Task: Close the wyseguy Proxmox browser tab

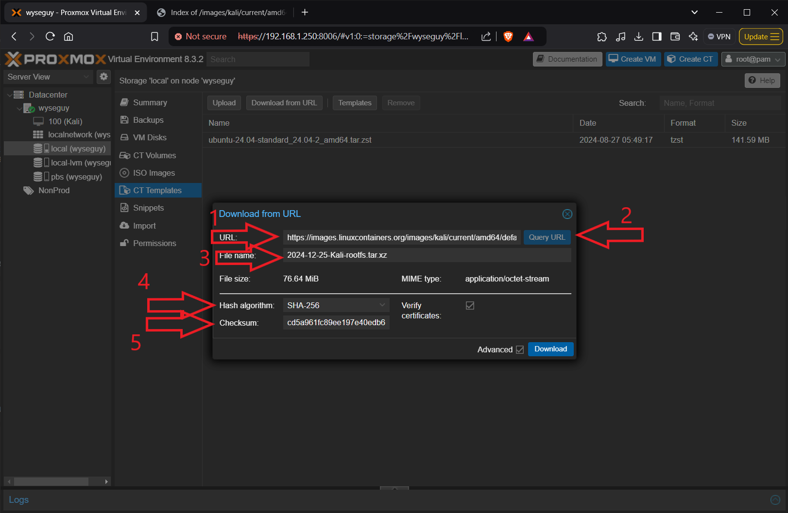Action: [x=137, y=13]
